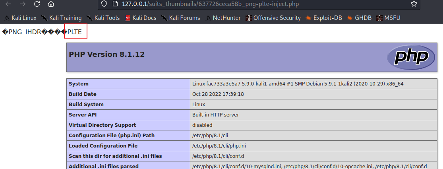This screenshot has height=169, width=443.
Task: Open the MSFU bookmark
Action: (388, 18)
